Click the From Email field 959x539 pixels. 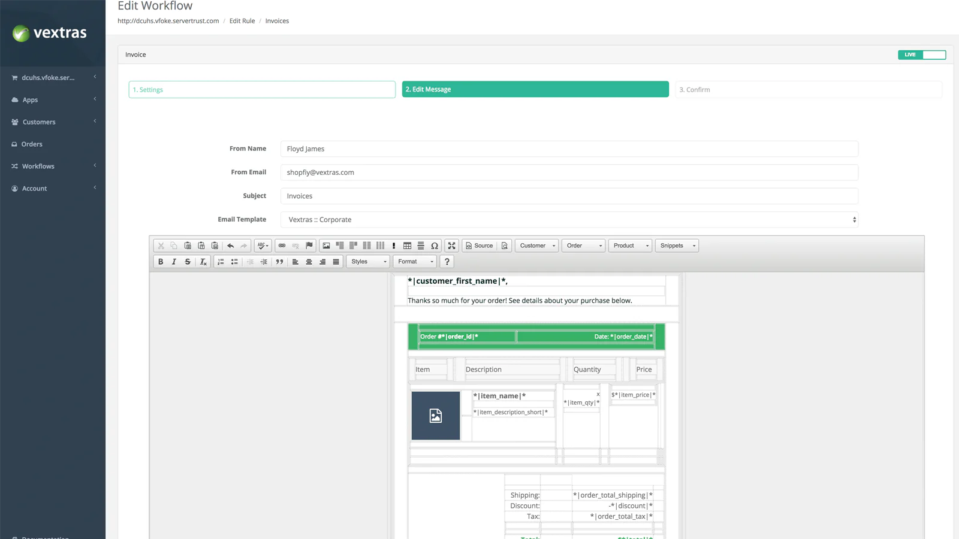(x=569, y=172)
